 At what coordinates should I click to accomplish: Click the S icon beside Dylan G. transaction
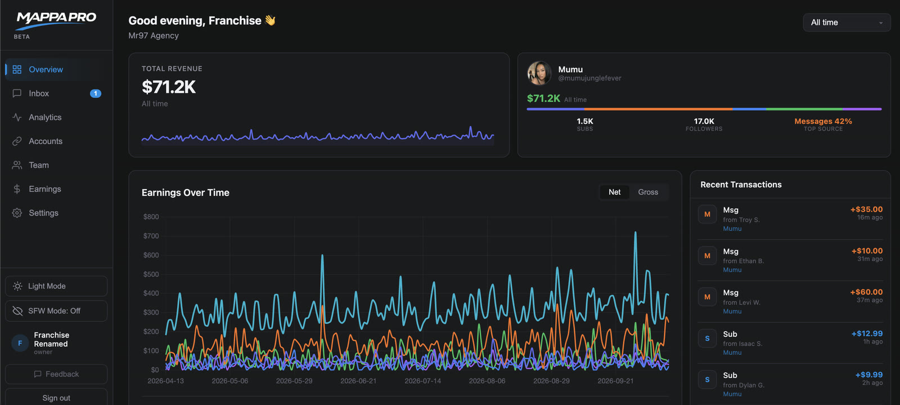point(707,380)
